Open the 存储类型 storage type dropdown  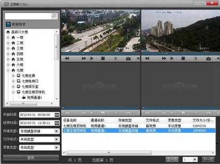56,131
